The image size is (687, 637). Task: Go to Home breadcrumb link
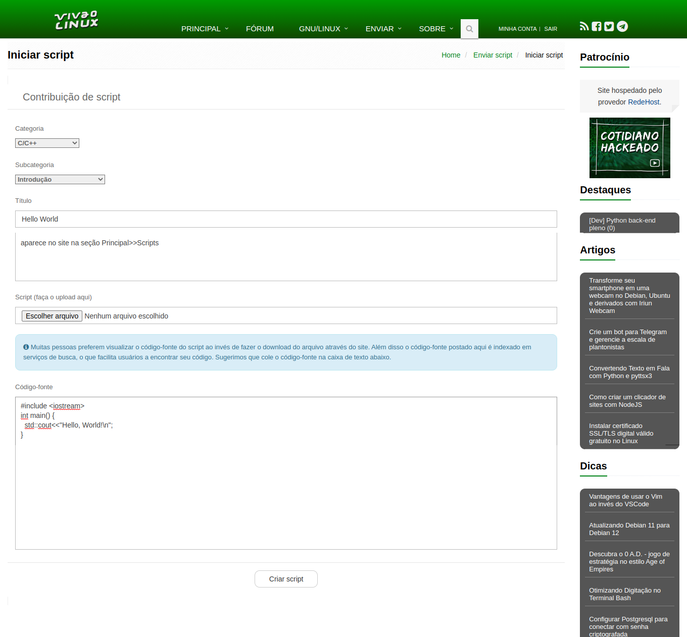451,55
